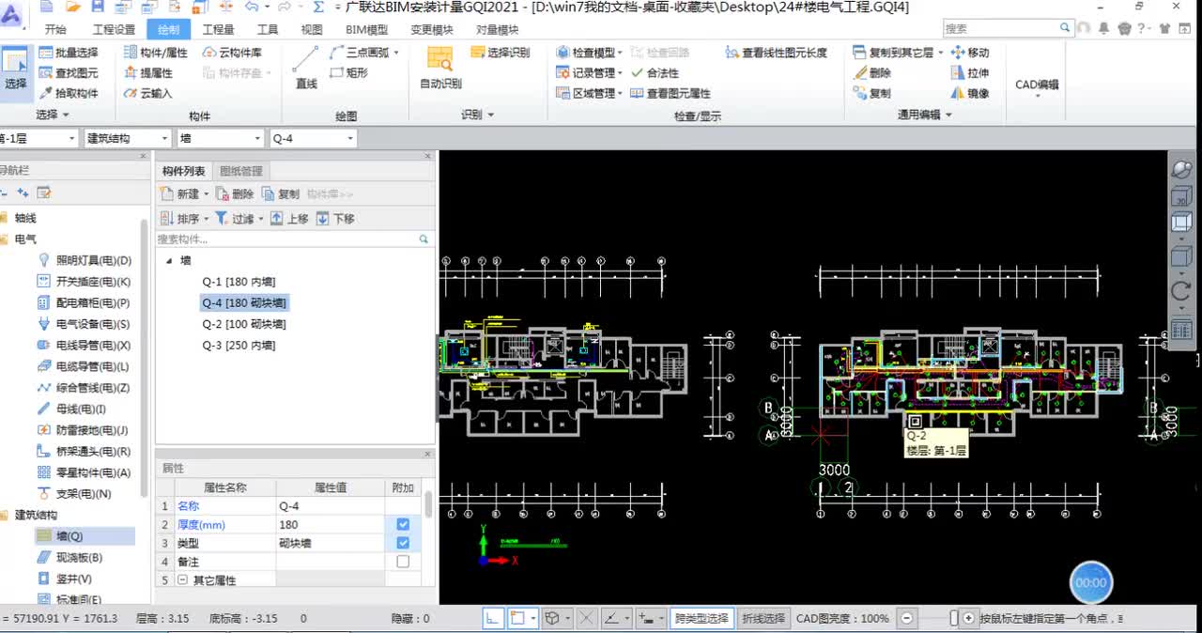
Task: Pick the 拾取构件 eyedropper tool
Action: tap(68, 94)
